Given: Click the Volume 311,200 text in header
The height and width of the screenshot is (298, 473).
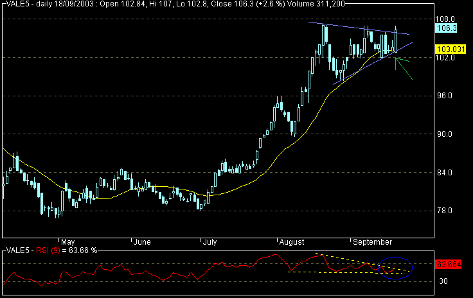Looking at the screenshot, I should 316,4.
